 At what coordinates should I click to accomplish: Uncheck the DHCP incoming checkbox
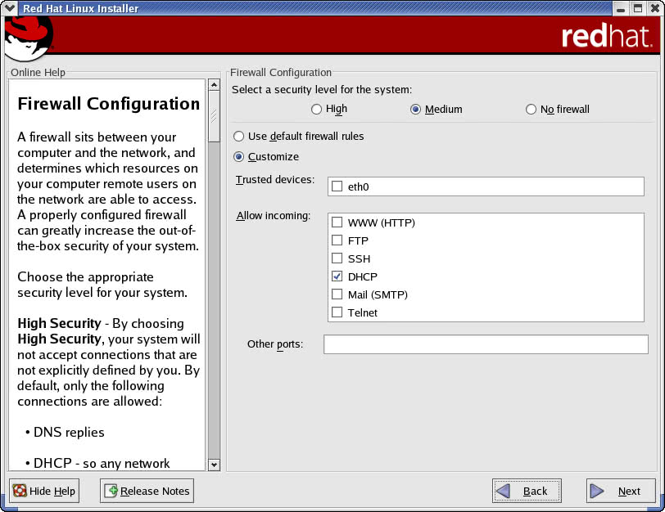[x=337, y=276]
